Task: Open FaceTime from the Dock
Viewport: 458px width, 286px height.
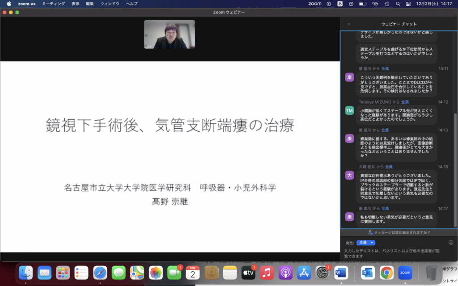Action: tap(174, 272)
